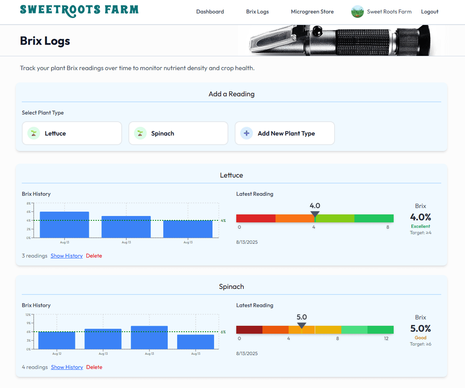The height and width of the screenshot is (388, 465).
Task: Click the Spinach seedling icon
Action: tap(140, 134)
